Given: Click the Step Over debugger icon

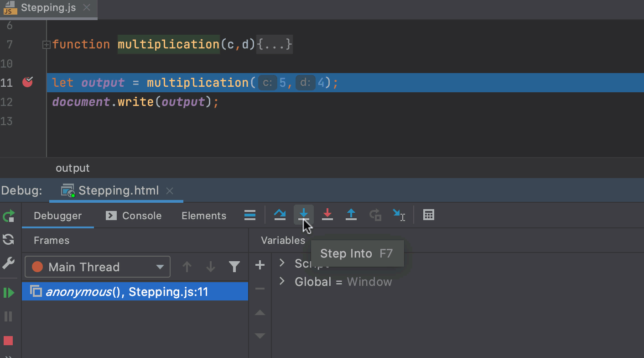Looking at the screenshot, I should coord(280,215).
